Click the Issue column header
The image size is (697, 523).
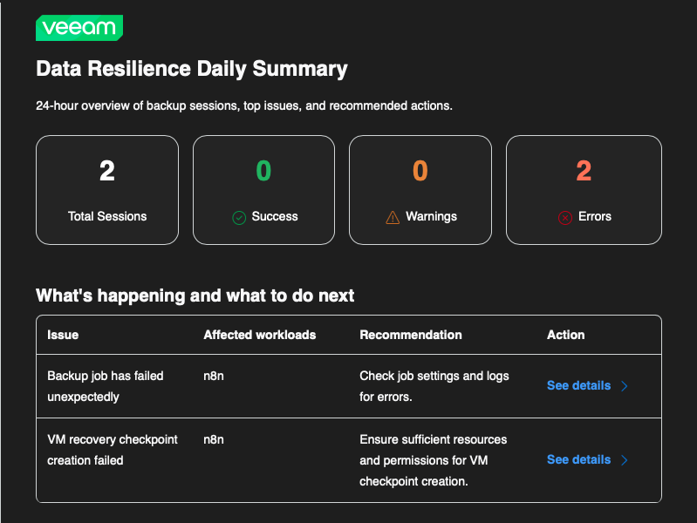(x=63, y=335)
